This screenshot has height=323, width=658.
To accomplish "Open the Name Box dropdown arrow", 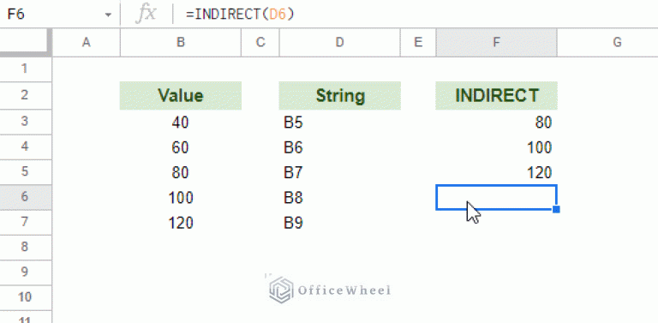I will (x=108, y=15).
